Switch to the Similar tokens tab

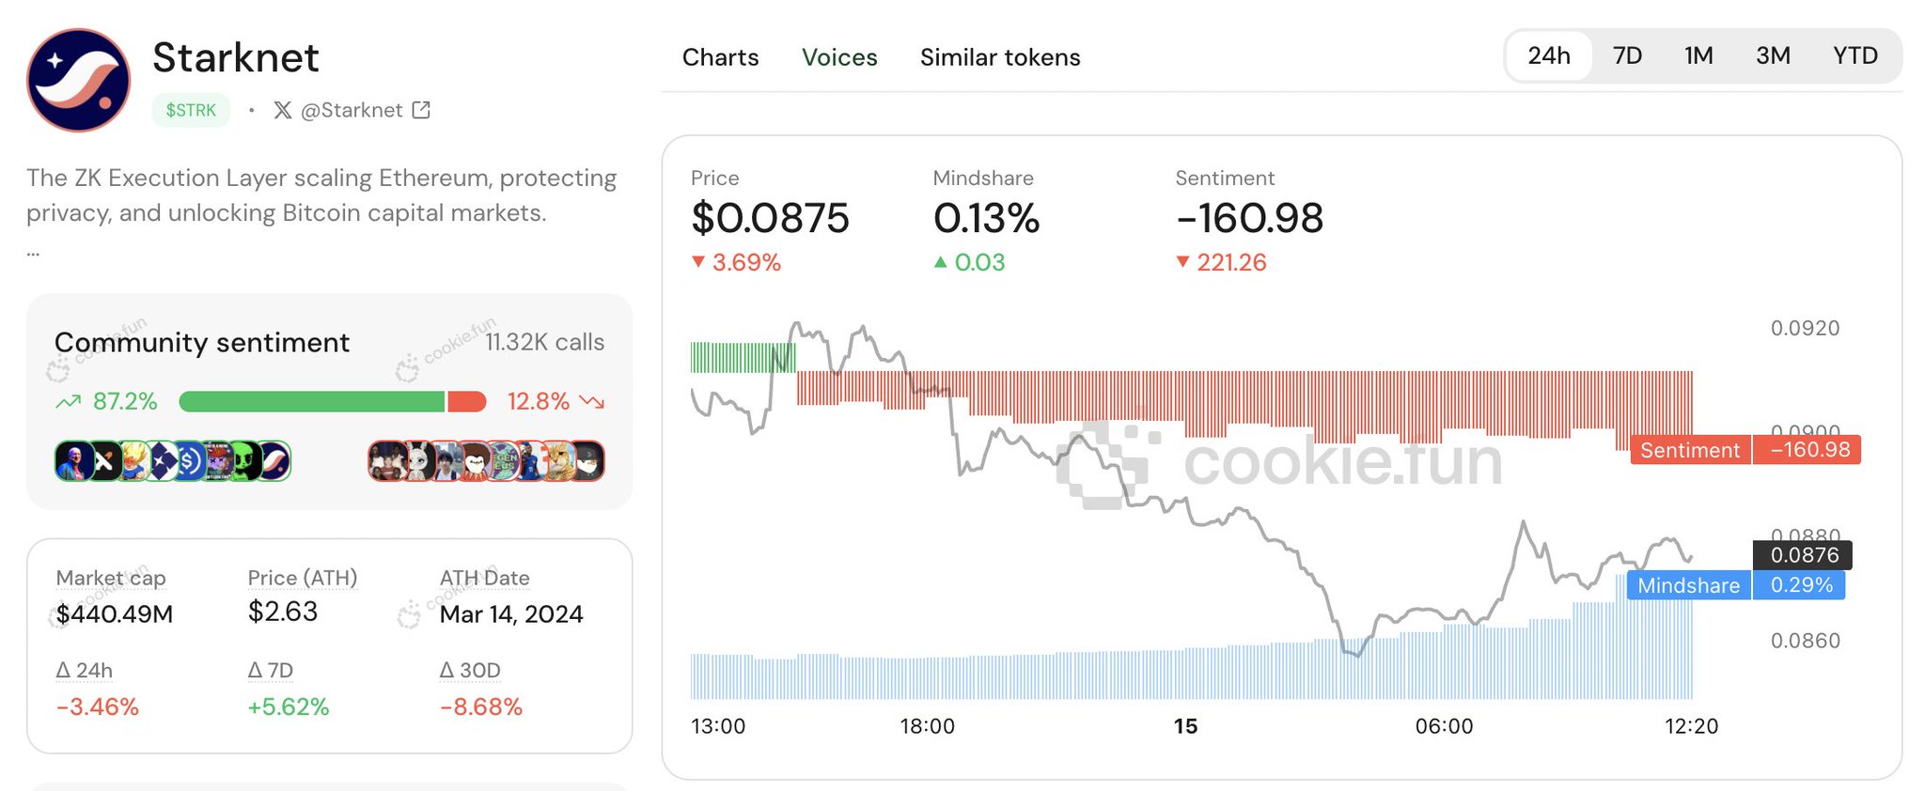coord(999,57)
